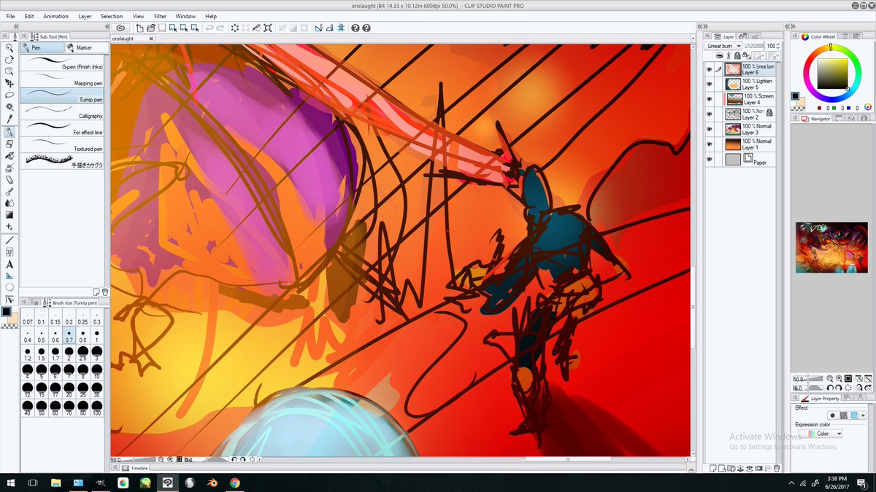Select the Lasso selection tool

point(9,95)
